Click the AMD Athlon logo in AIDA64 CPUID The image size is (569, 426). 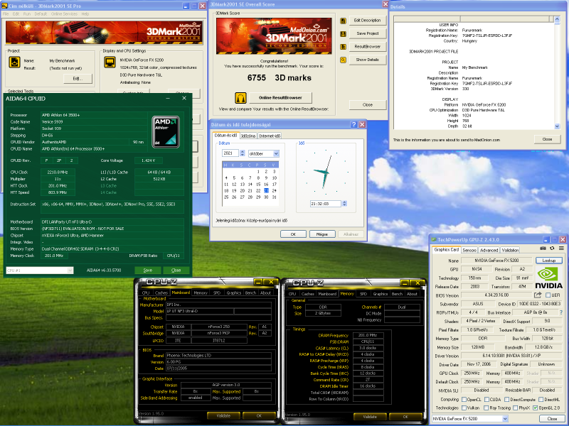[166, 132]
